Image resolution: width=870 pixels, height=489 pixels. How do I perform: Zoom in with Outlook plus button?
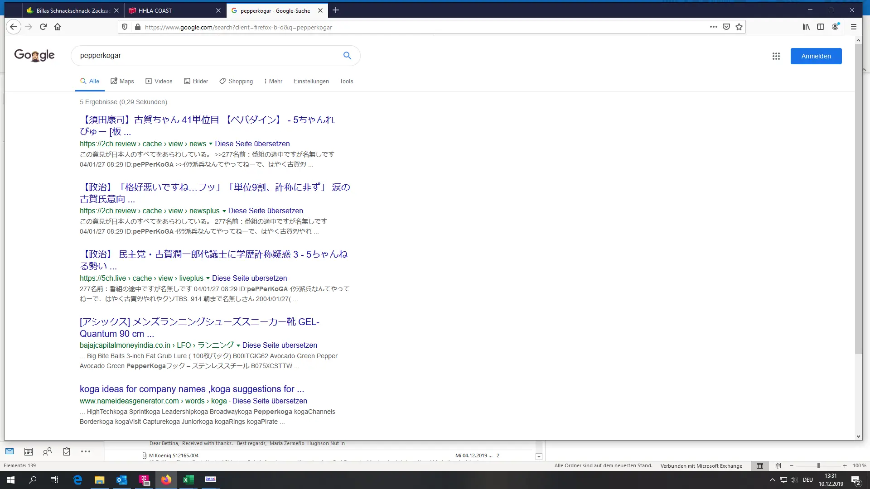(845, 465)
